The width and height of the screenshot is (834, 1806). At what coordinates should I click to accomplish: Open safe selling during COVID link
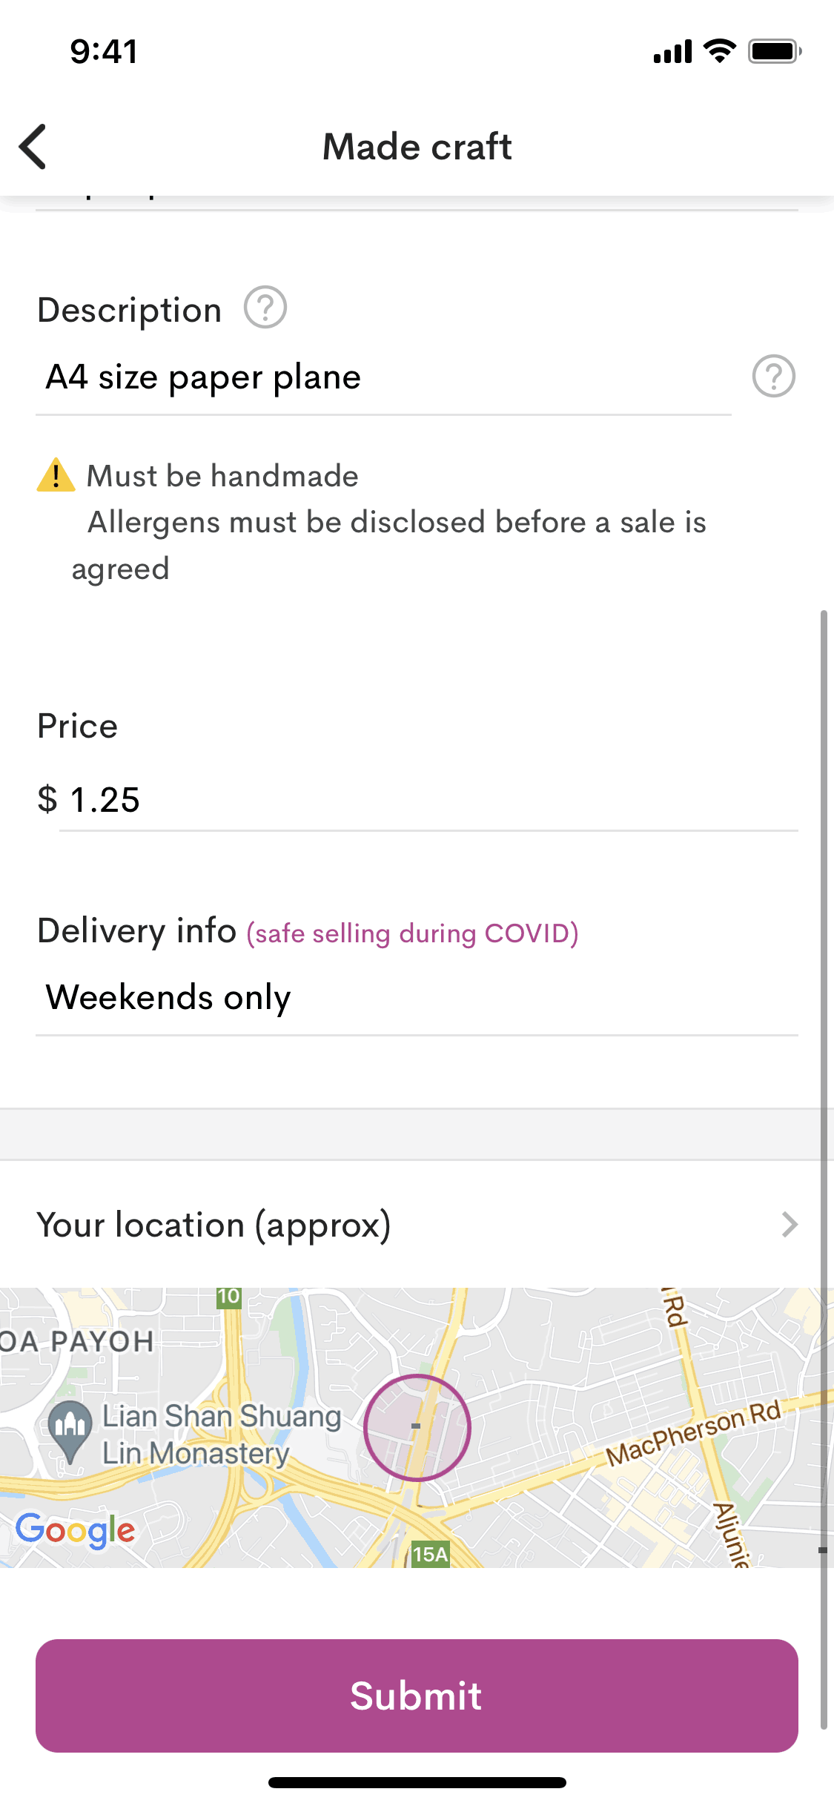click(412, 933)
